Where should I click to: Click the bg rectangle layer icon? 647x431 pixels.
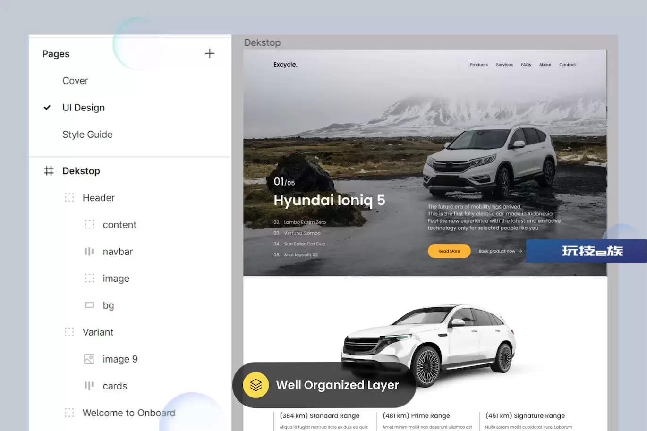[x=89, y=305]
